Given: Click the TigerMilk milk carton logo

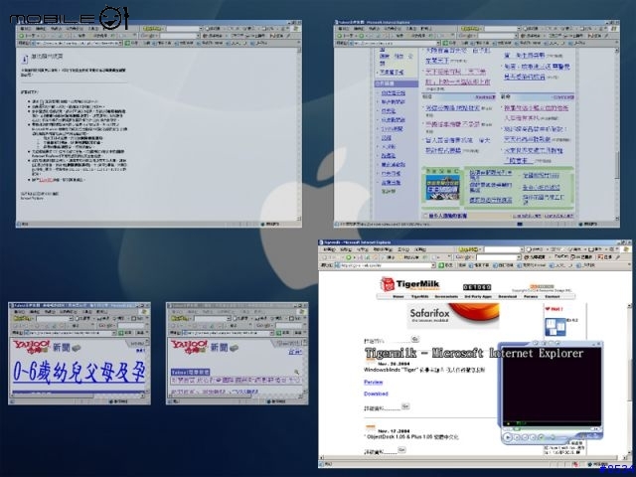Looking at the screenshot, I should tap(388, 284).
